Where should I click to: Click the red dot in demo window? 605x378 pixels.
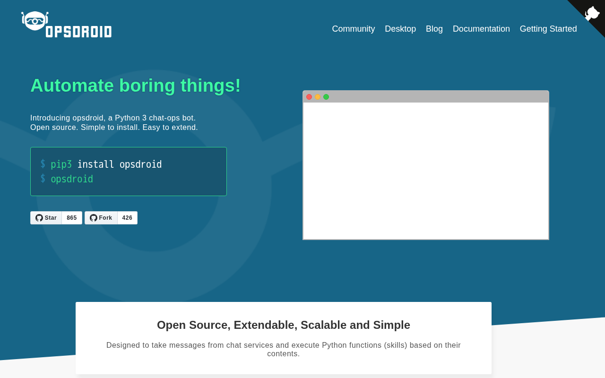click(x=309, y=97)
